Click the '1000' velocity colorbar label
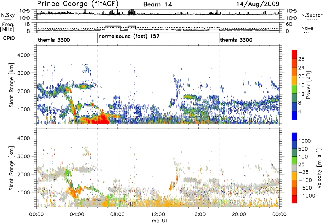Viewport: 323px width, 223px height. [x=305, y=141]
